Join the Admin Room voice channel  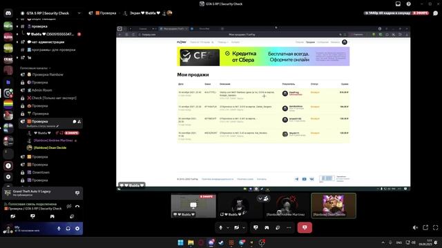pyautogui.click(x=50, y=90)
